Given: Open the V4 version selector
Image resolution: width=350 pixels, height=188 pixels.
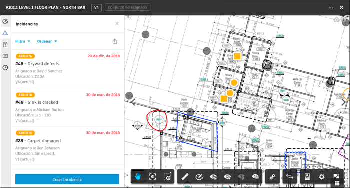Looking at the screenshot, I should pyautogui.click(x=96, y=7).
